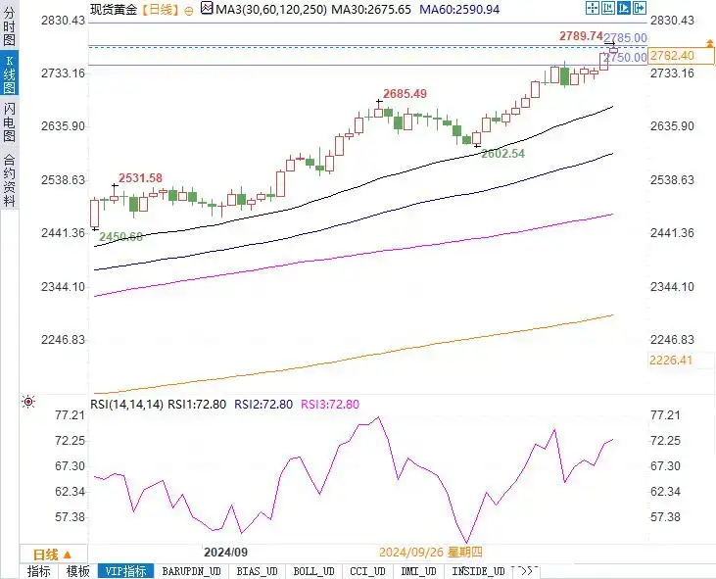Switch to the 闪电图 sidebar tab
The height and width of the screenshot is (579, 716).
pos(9,121)
